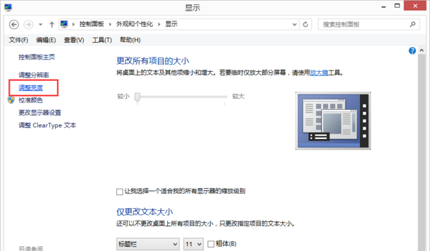Click the display preview image

(333, 121)
